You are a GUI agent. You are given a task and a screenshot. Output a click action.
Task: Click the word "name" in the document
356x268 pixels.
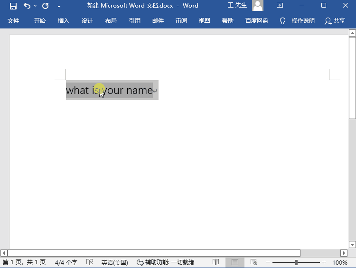140,91
